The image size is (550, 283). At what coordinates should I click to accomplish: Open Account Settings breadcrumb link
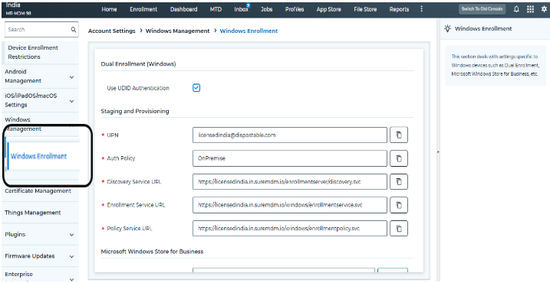pyautogui.click(x=111, y=31)
